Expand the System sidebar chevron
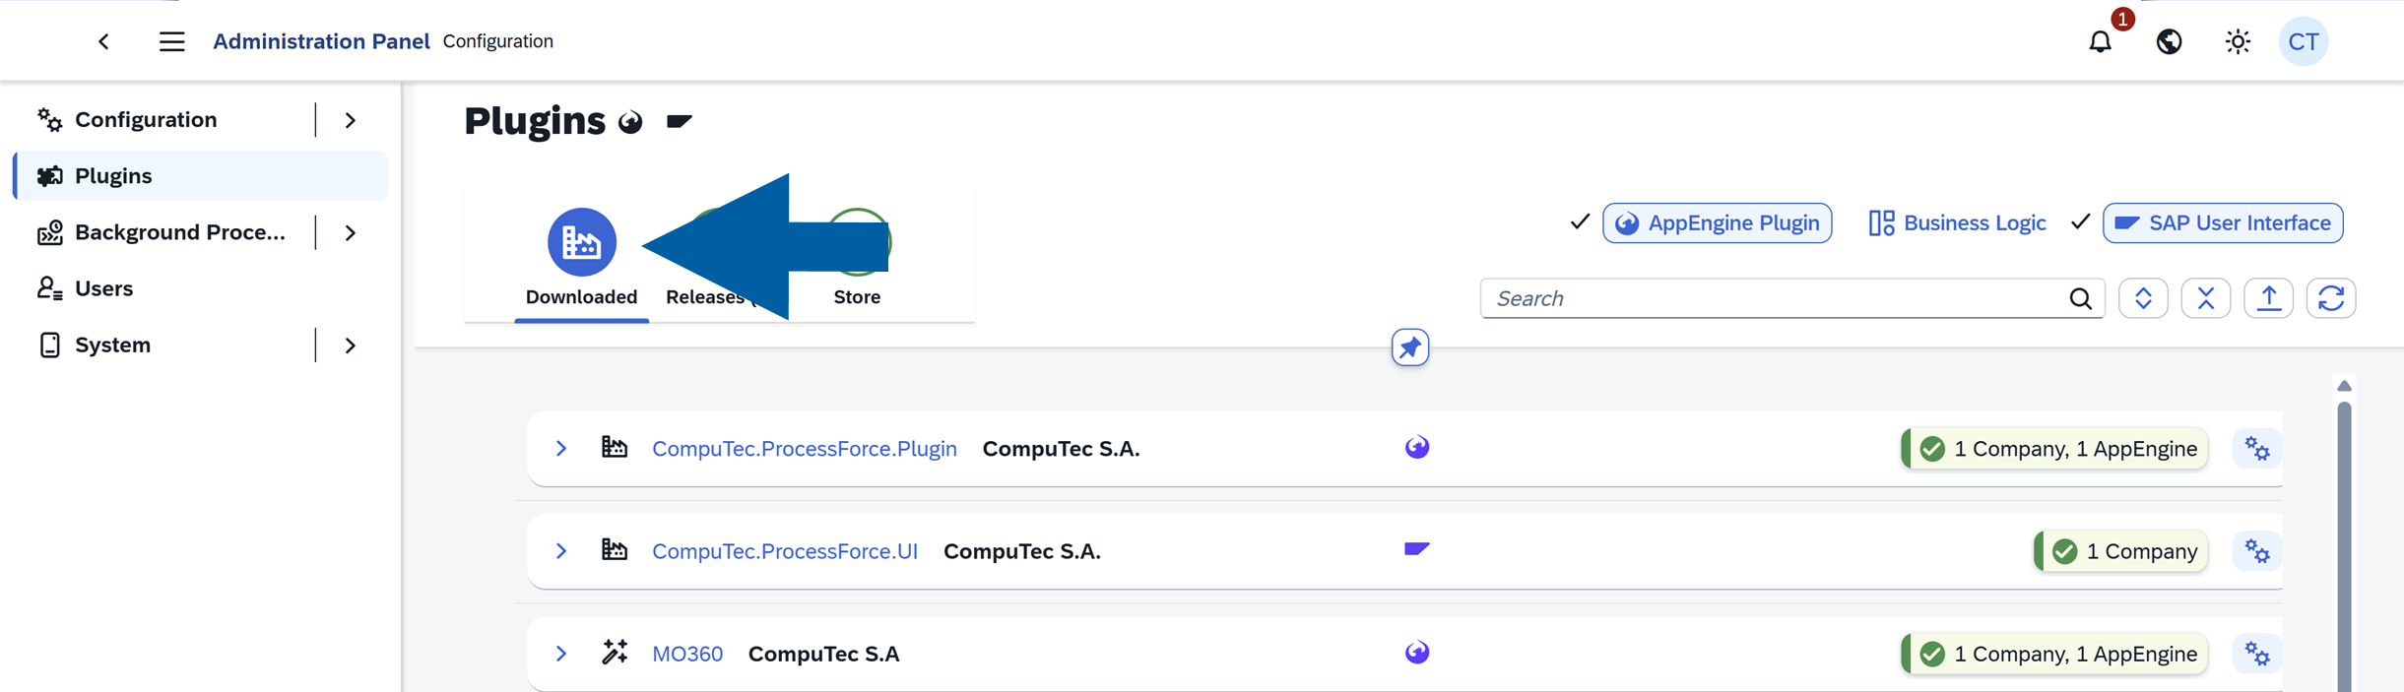Screen dimensions: 2404x692 (351, 345)
